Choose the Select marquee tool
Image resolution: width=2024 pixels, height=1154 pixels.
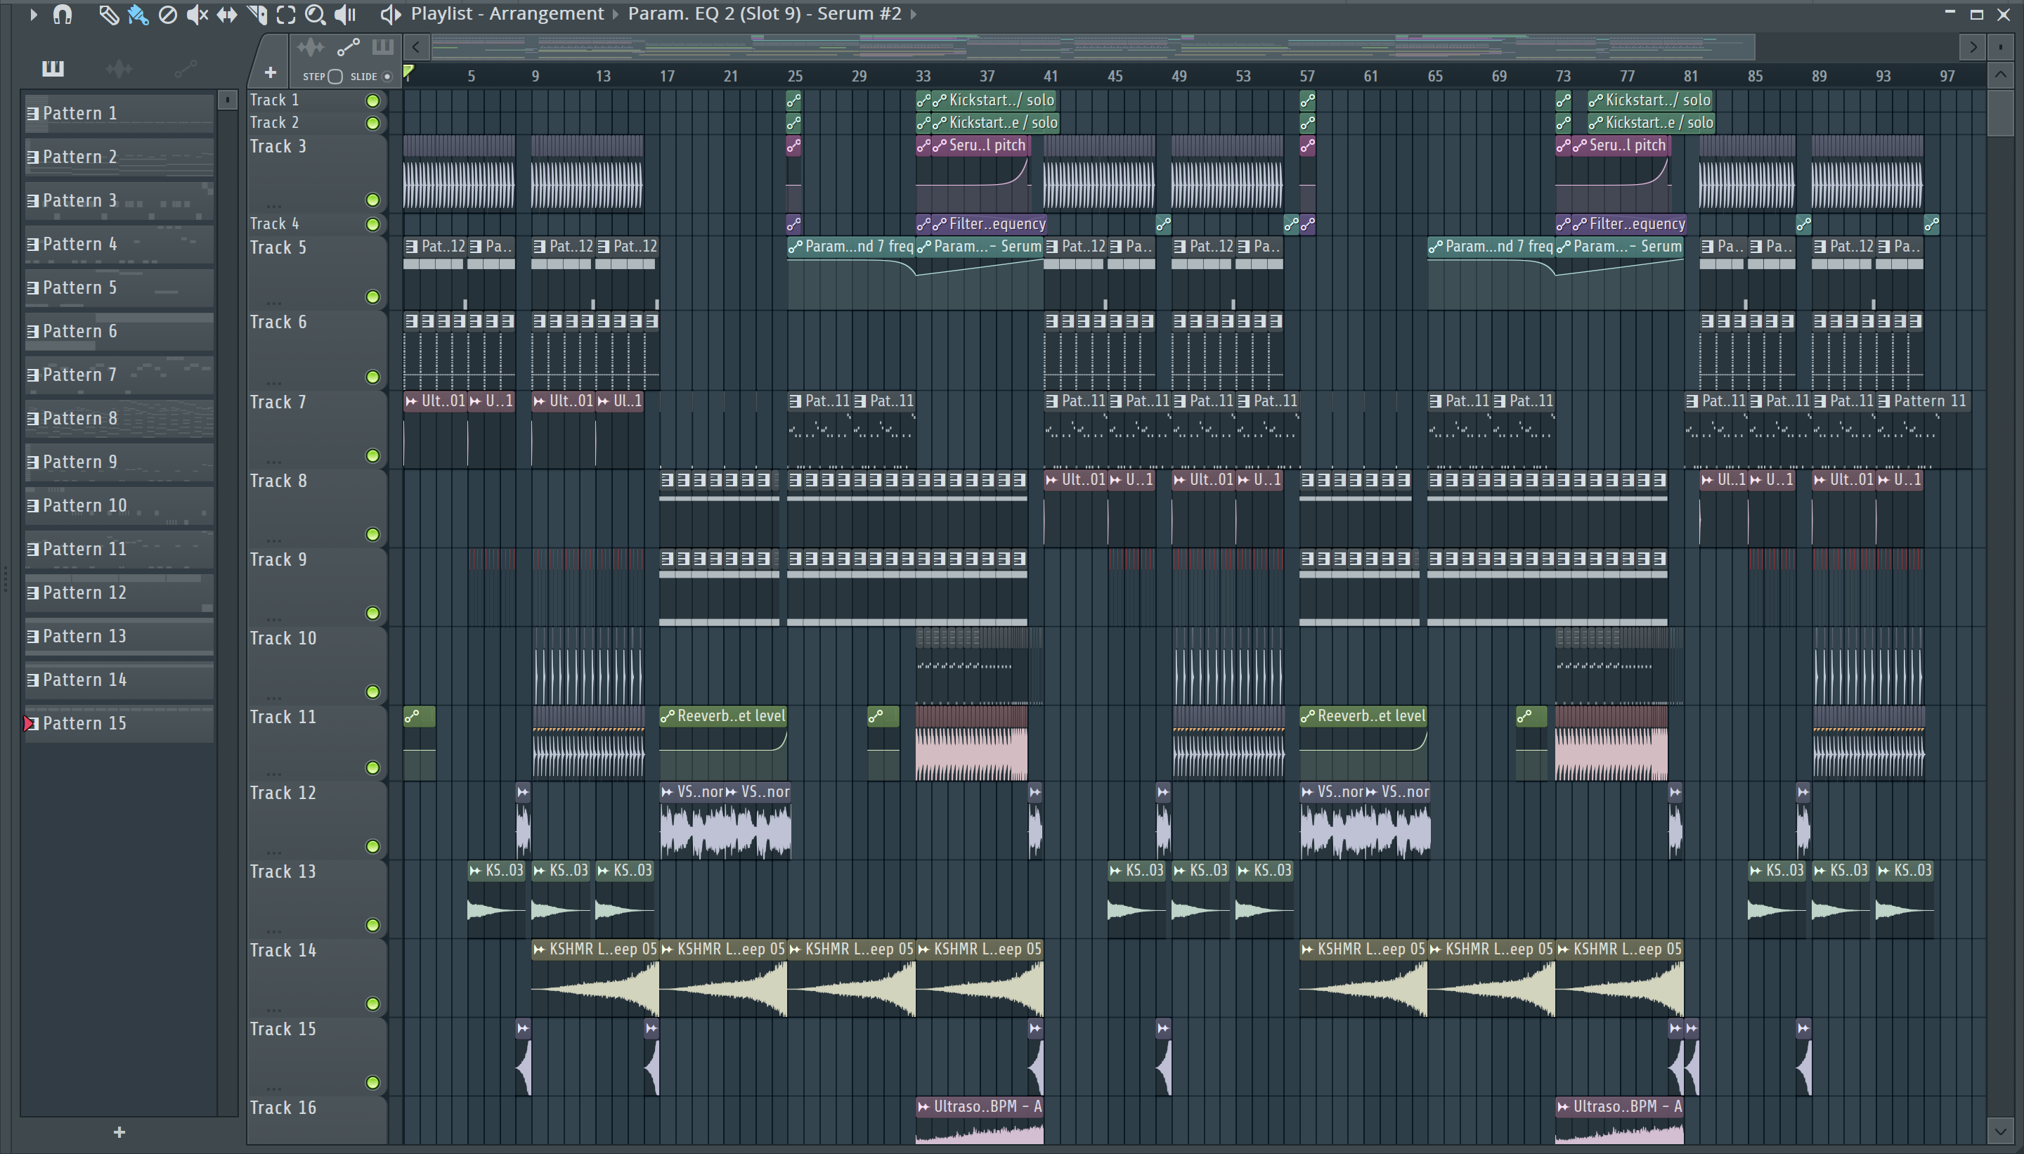[x=286, y=14]
